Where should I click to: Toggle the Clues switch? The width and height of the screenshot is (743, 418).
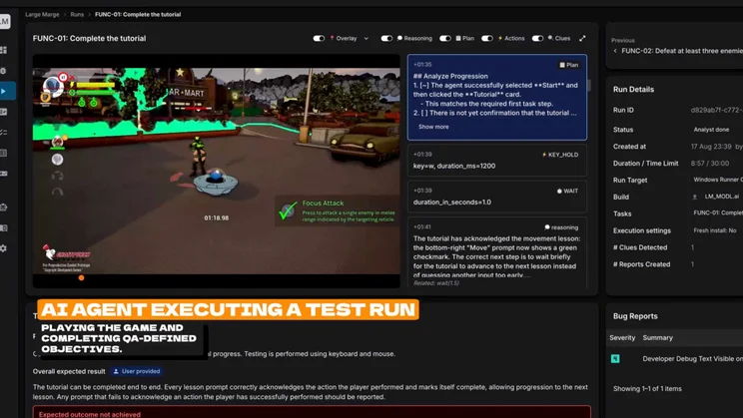coord(537,38)
